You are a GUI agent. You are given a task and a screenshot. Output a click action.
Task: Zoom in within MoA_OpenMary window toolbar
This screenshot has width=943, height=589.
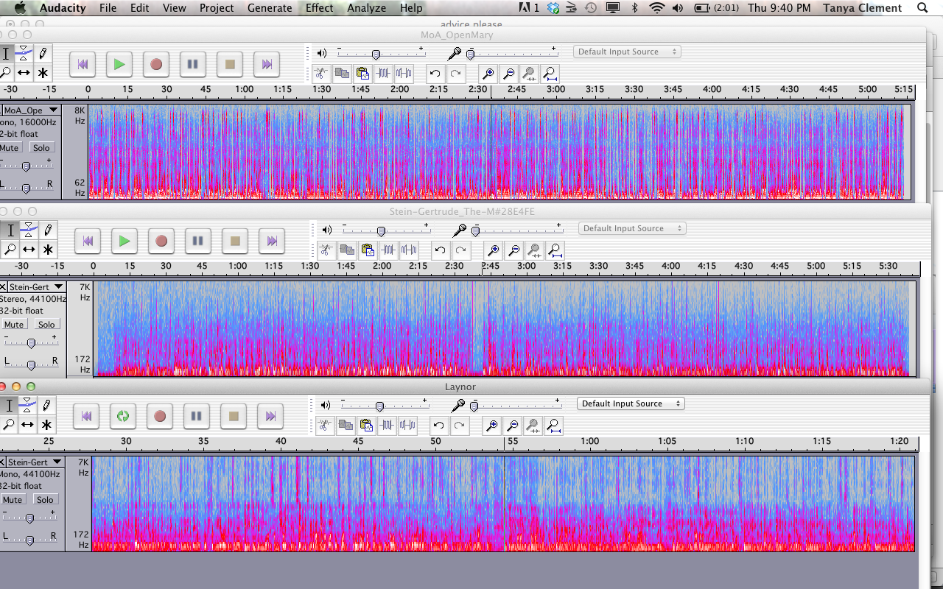point(488,73)
